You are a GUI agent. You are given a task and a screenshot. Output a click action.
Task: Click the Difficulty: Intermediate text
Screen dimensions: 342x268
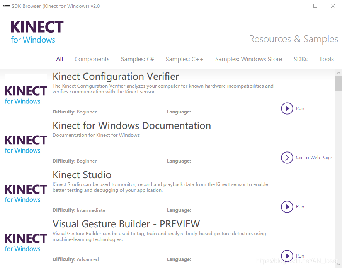point(79,210)
